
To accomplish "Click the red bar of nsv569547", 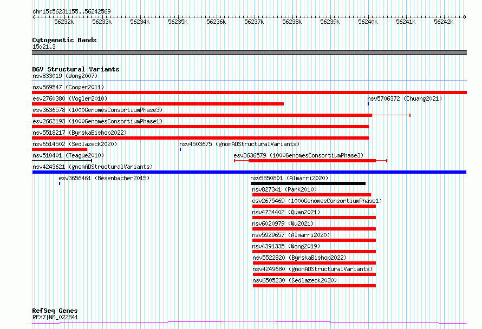I will (x=249, y=93).
